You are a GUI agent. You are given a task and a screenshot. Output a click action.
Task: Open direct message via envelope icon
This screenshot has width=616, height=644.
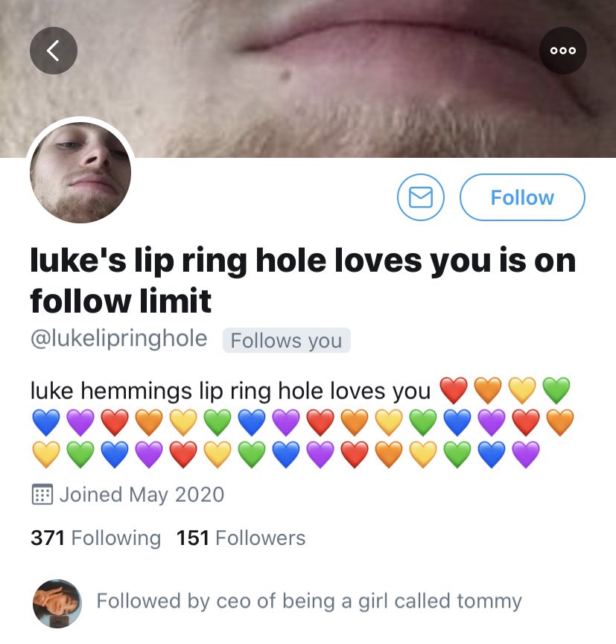(x=420, y=197)
